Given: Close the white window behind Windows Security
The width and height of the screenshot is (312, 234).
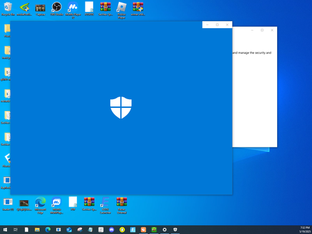Looking at the screenshot, I should pos(272,30).
